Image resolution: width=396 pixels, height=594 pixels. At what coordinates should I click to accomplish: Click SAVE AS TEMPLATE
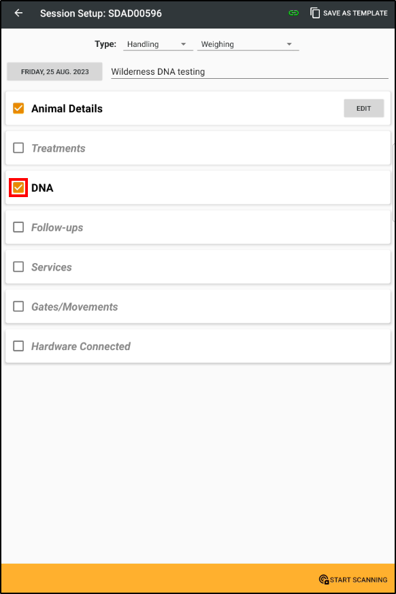354,13
